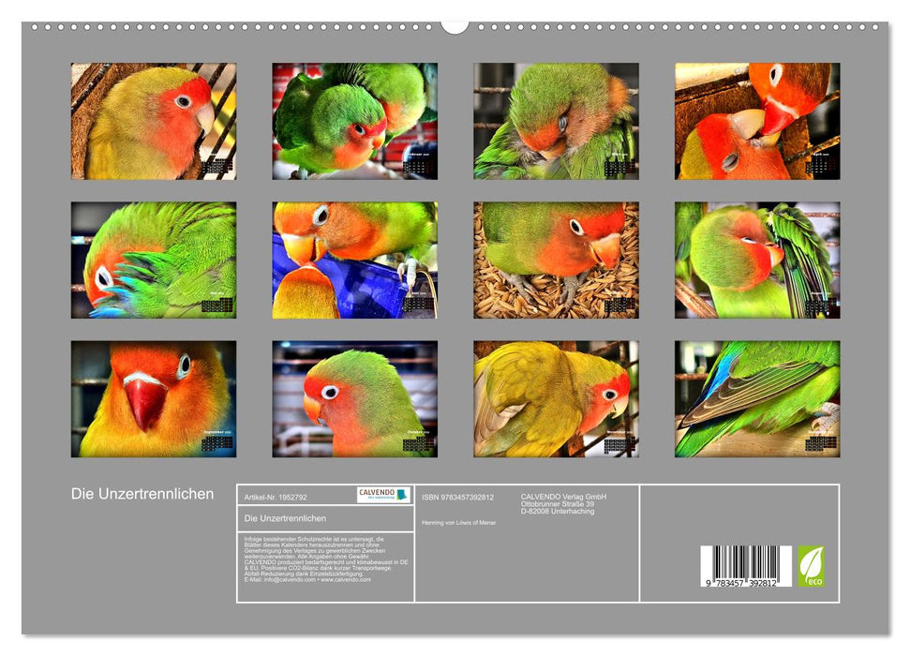The image size is (910, 656).
Task: Open the sleeping green lovebird photo
Action: (556, 121)
